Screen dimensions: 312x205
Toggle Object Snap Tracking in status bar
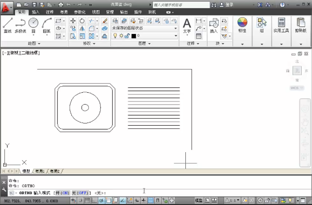click(122, 201)
